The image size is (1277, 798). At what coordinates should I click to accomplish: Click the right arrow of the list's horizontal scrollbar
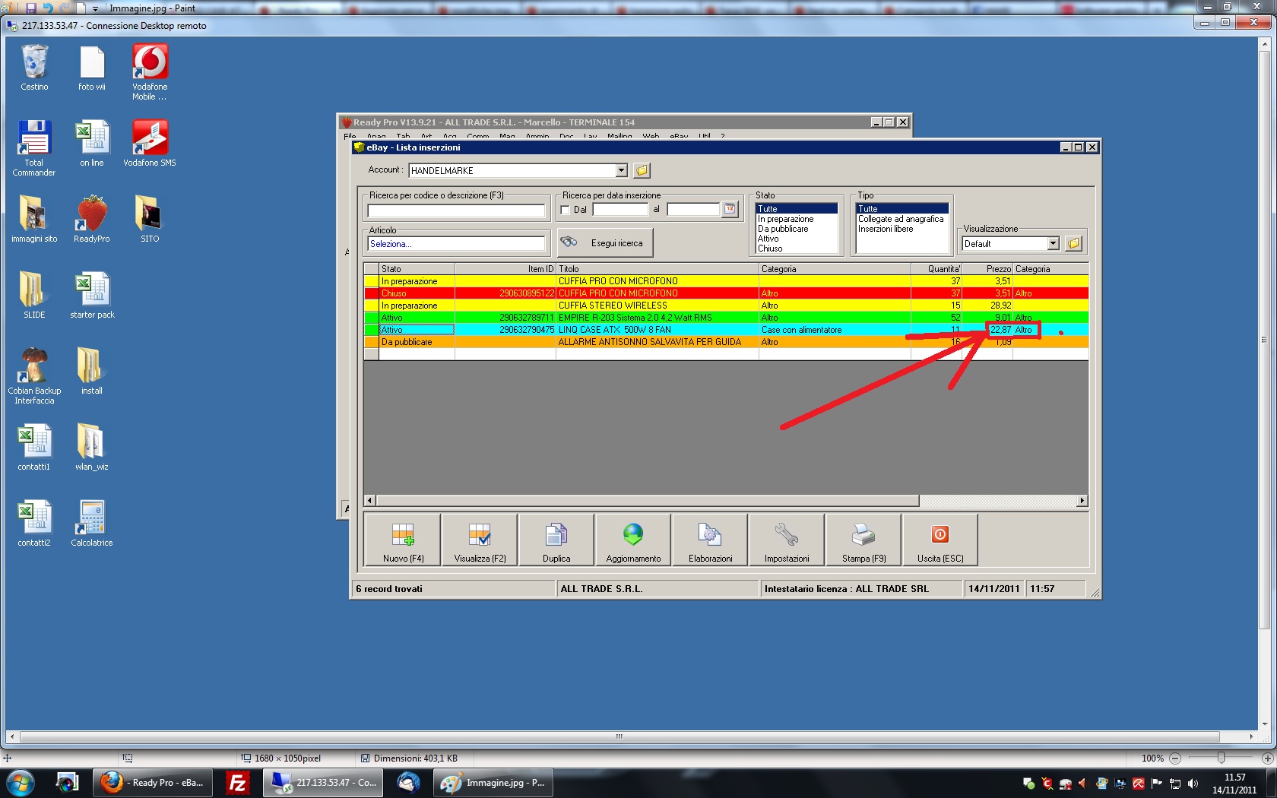1082,501
